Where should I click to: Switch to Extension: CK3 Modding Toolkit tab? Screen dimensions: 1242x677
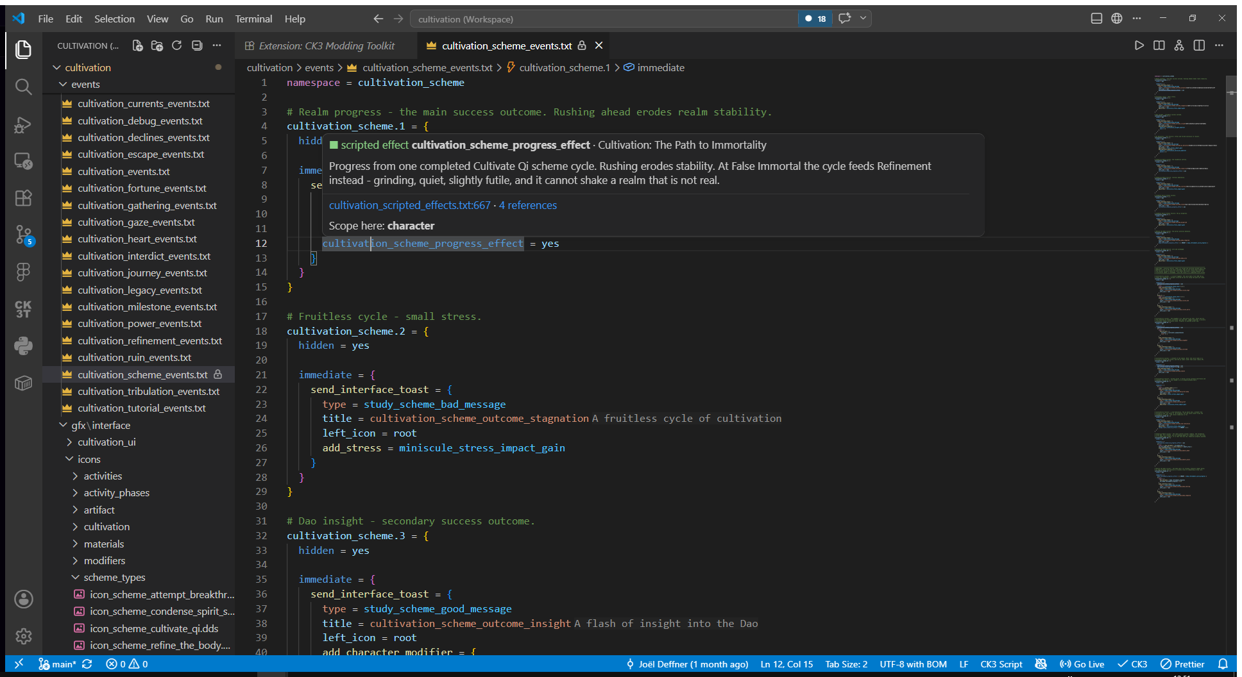coord(327,46)
